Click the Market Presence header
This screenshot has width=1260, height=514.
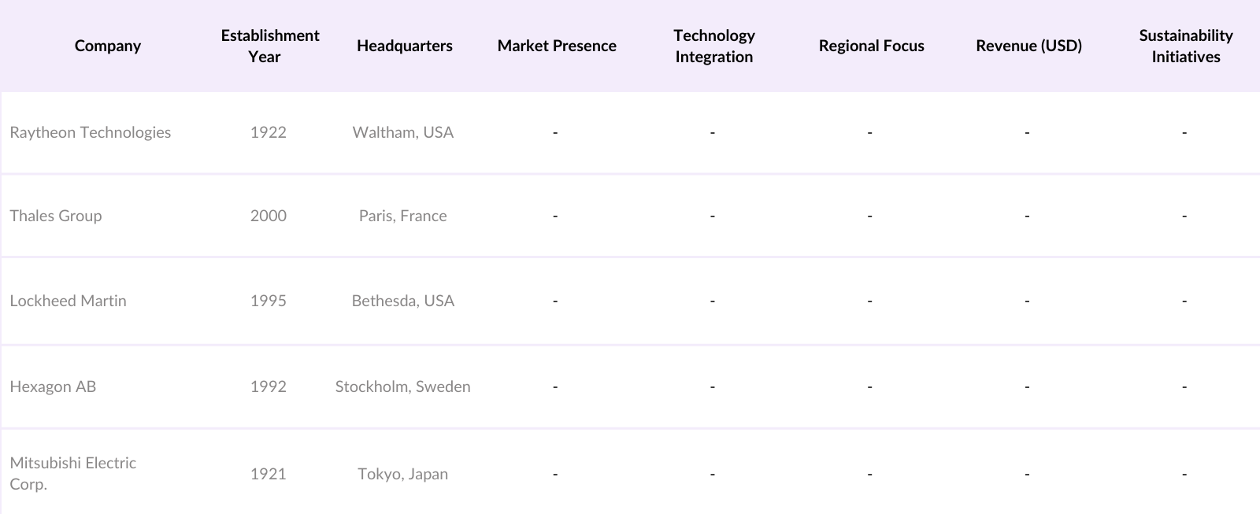pyautogui.click(x=557, y=46)
